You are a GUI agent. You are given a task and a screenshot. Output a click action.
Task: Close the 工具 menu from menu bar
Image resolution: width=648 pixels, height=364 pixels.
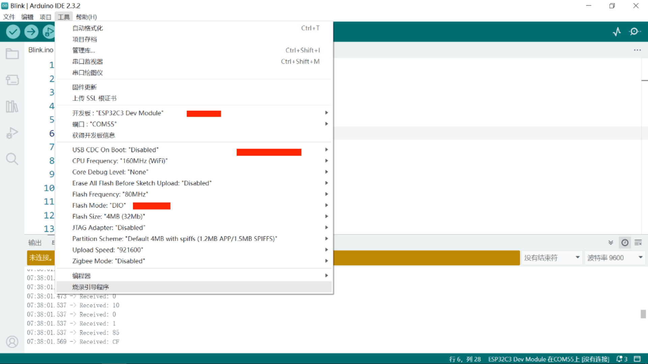point(63,17)
